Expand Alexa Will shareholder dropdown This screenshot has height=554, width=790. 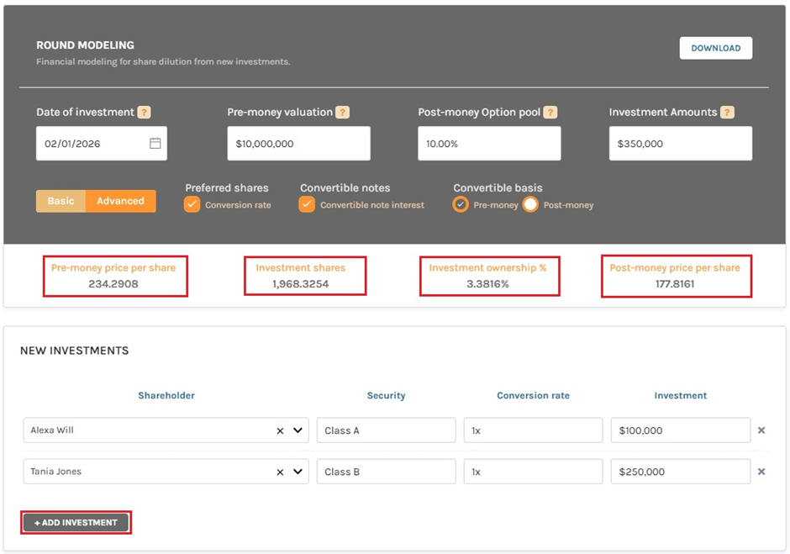click(x=298, y=430)
